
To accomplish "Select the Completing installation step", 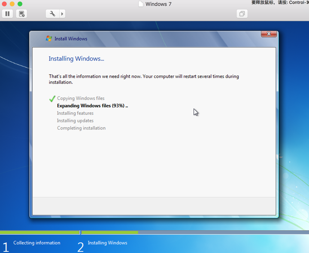I will (x=82, y=128).
